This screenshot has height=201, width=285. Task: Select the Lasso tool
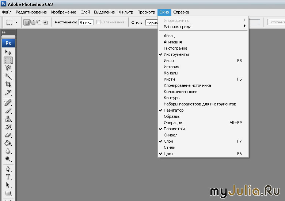[x=8, y=68]
